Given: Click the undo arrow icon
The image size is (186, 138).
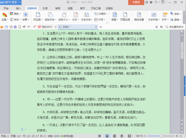Looking at the screenshot, I should (x=24, y=27).
